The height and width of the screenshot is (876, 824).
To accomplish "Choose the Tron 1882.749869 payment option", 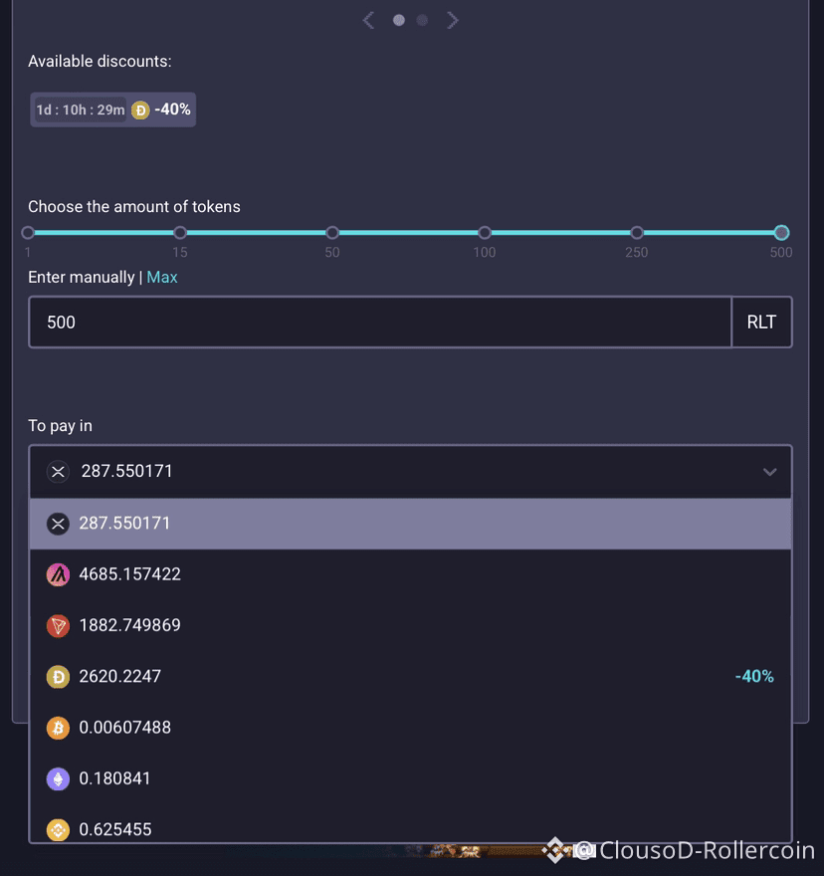I will 410,625.
